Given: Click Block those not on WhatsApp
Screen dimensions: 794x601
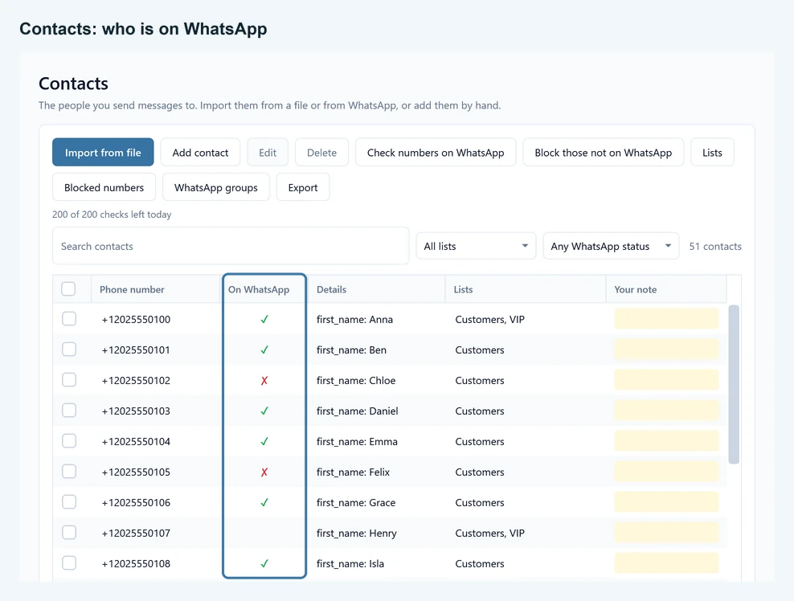Looking at the screenshot, I should click(x=603, y=153).
